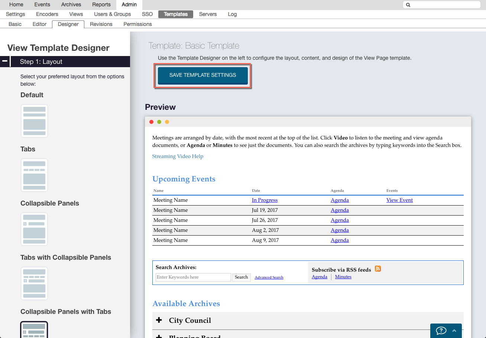Collapse the Step 1: Layout section
This screenshot has width=486, height=338.
5,62
